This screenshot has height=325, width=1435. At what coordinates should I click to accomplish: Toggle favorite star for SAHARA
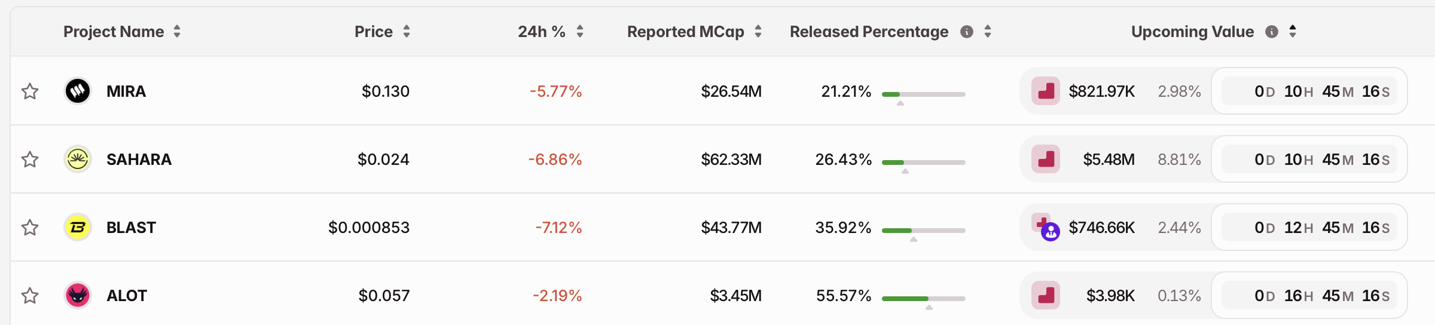point(30,160)
